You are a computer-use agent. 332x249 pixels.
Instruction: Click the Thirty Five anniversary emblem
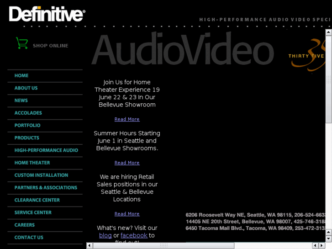[307, 55]
